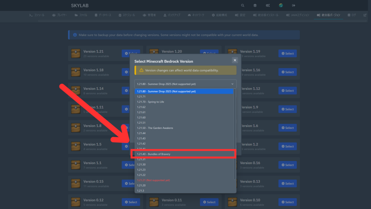The image size is (371, 209).
Task: Click Select for Version 1.2
Action: (287, 147)
